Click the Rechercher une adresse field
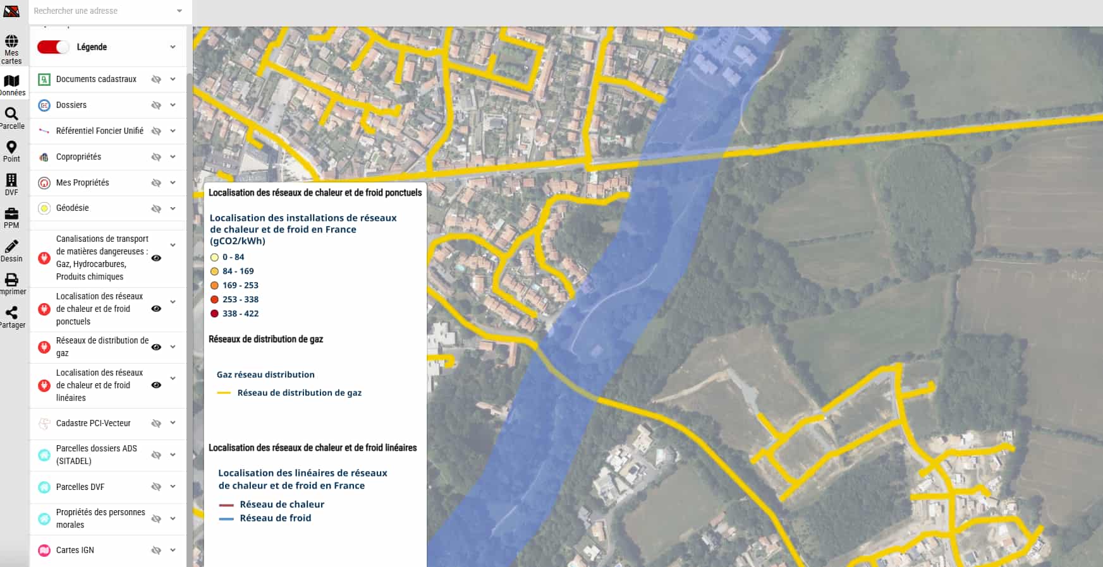Viewport: 1103px width, 567px height. tap(101, 11)
